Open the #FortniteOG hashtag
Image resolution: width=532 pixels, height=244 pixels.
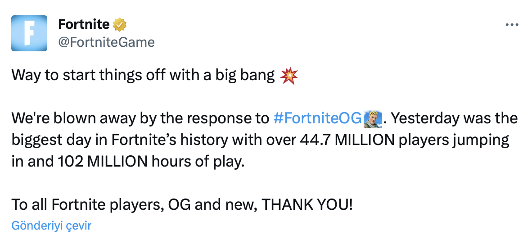317,118
